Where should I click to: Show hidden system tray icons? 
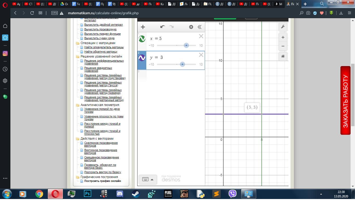[x=321, y=194]
